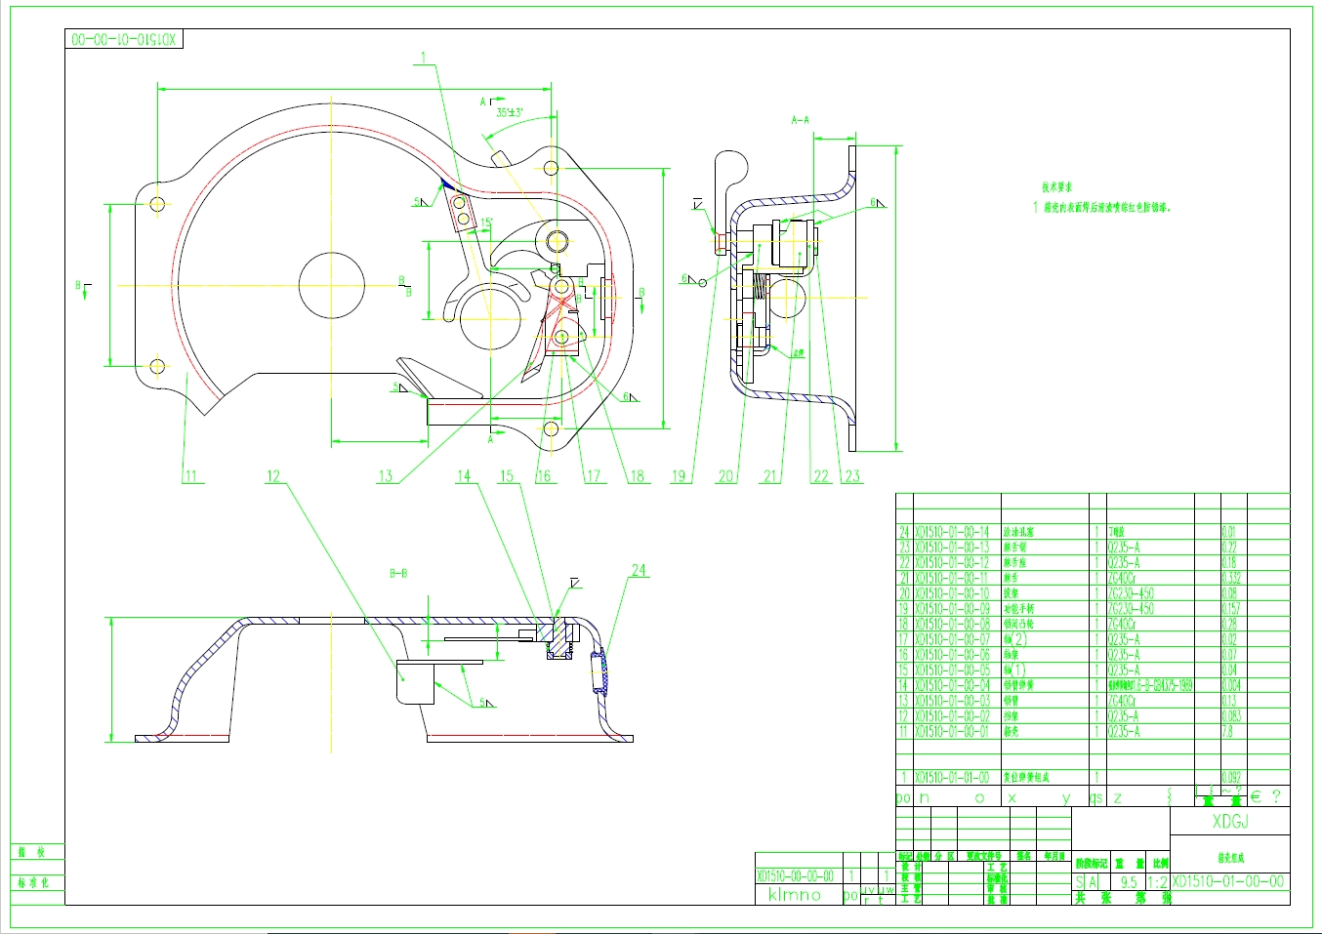
Task: Pick leader callout number 23 under section A-A
Action: [852, 476]
